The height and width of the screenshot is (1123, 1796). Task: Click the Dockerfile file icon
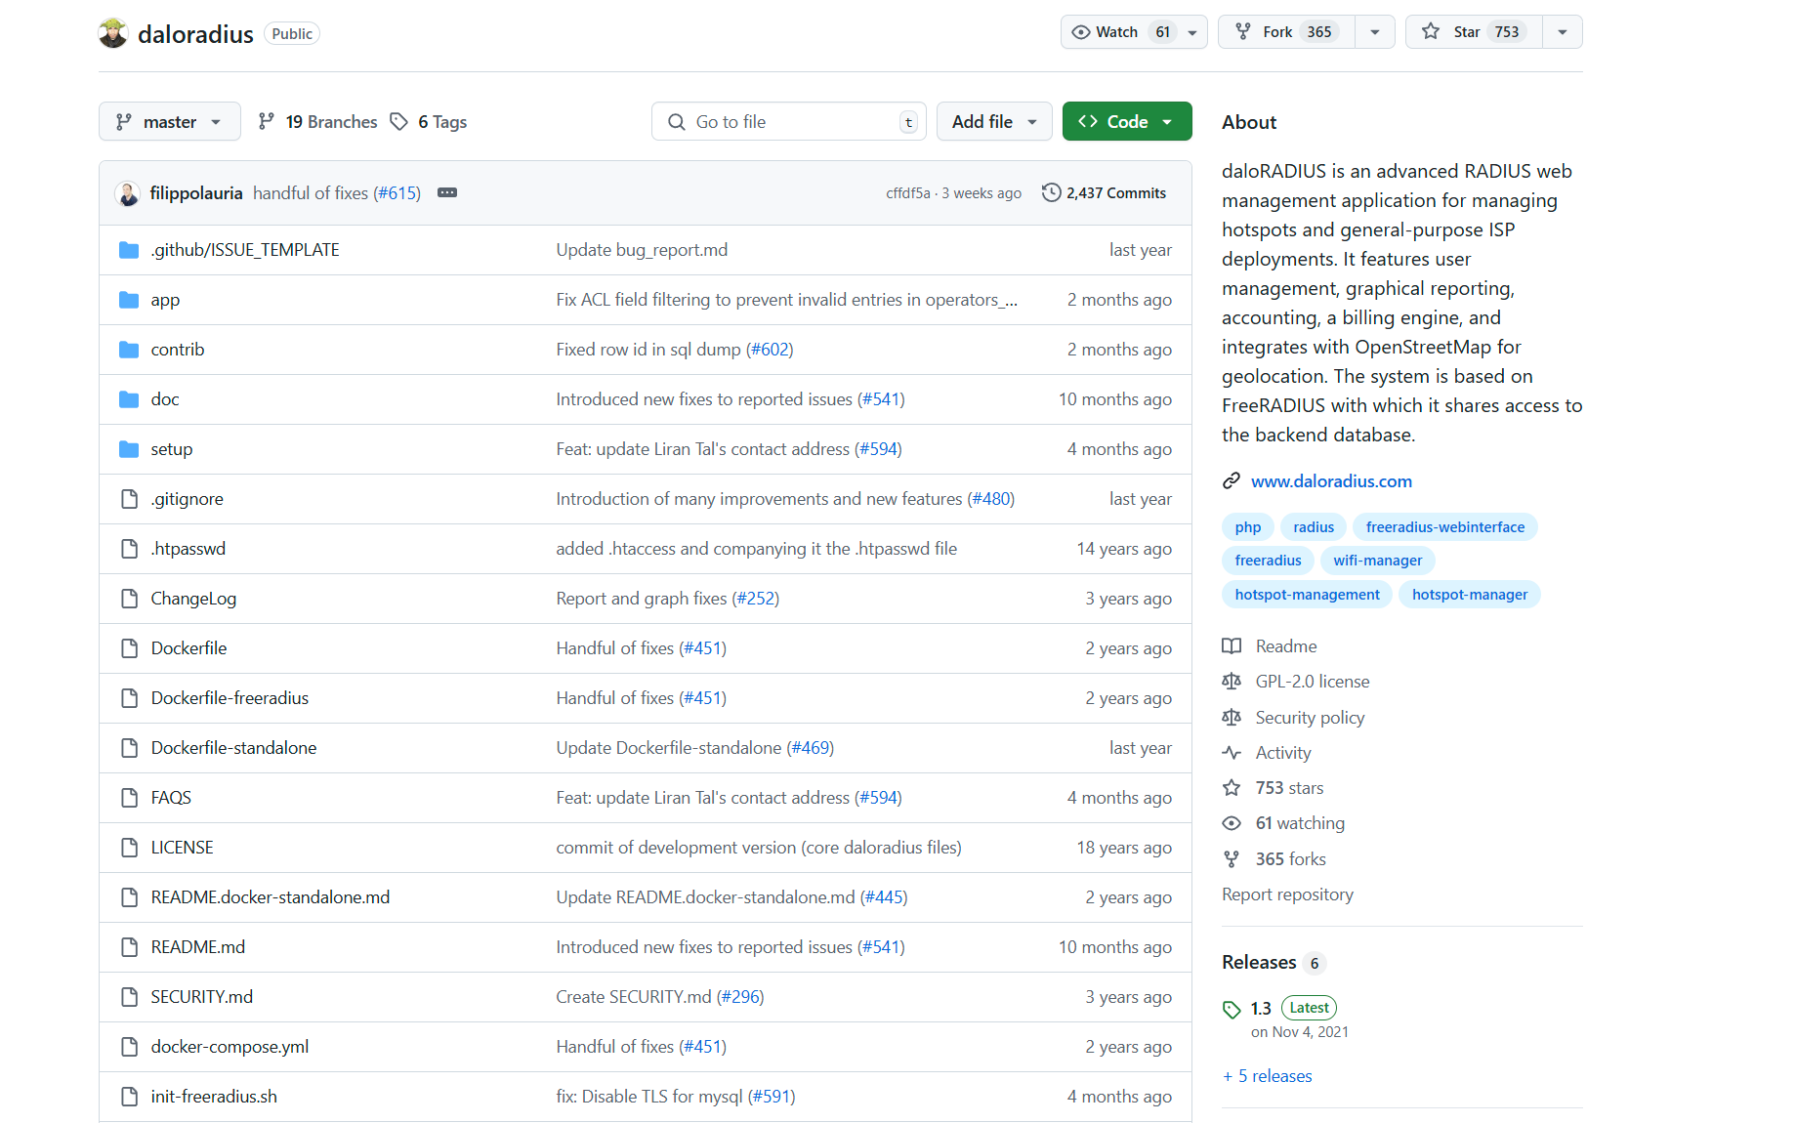129,648
